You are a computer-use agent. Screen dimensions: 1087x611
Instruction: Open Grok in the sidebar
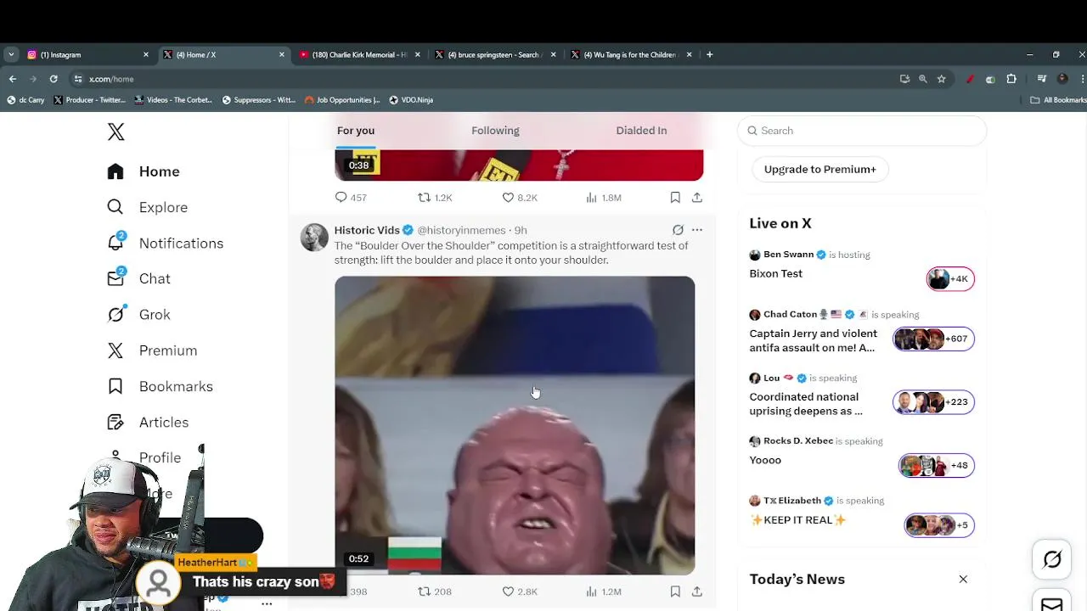[x=138, y=314]
